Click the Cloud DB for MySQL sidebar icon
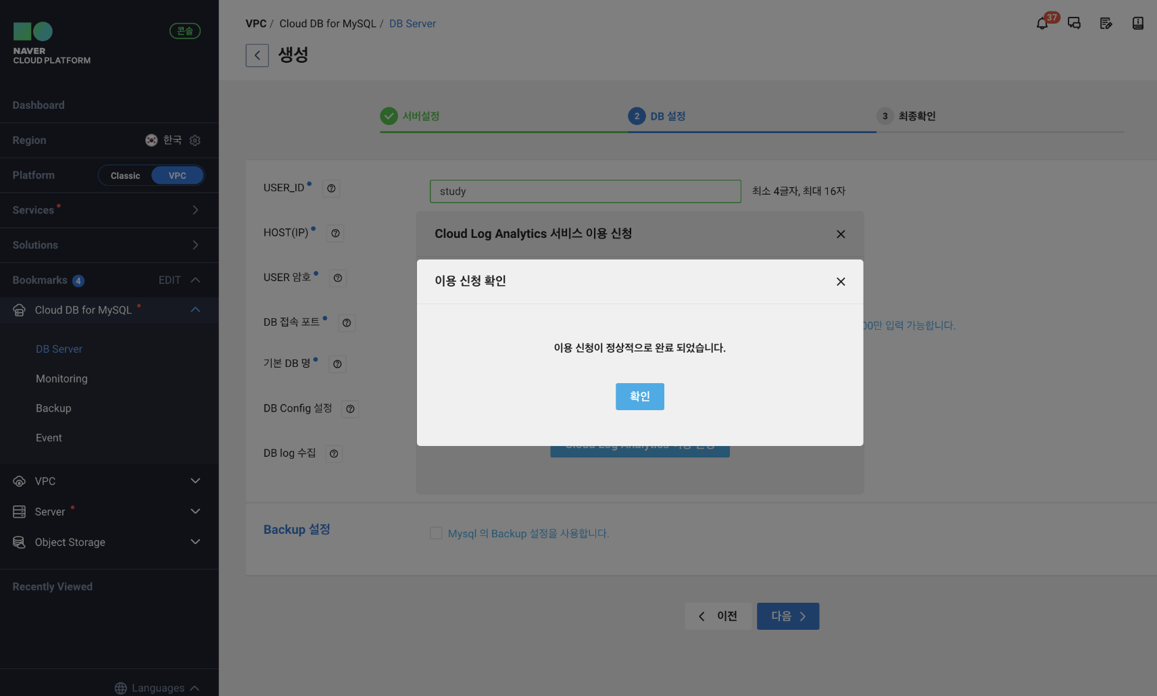 [20, 310]
